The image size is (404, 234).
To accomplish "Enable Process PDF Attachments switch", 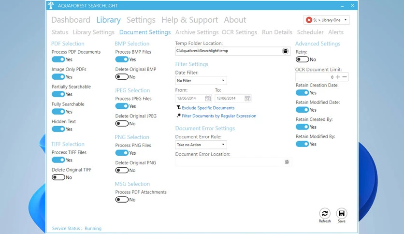I will click(x=122, y=200).
